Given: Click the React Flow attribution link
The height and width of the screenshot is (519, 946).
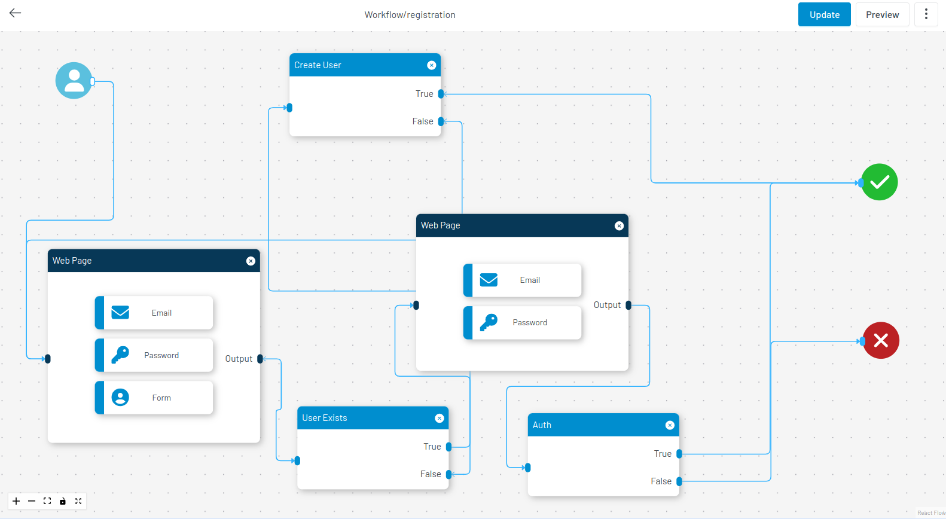Looking at the screenshot, I should coord(931,513).
